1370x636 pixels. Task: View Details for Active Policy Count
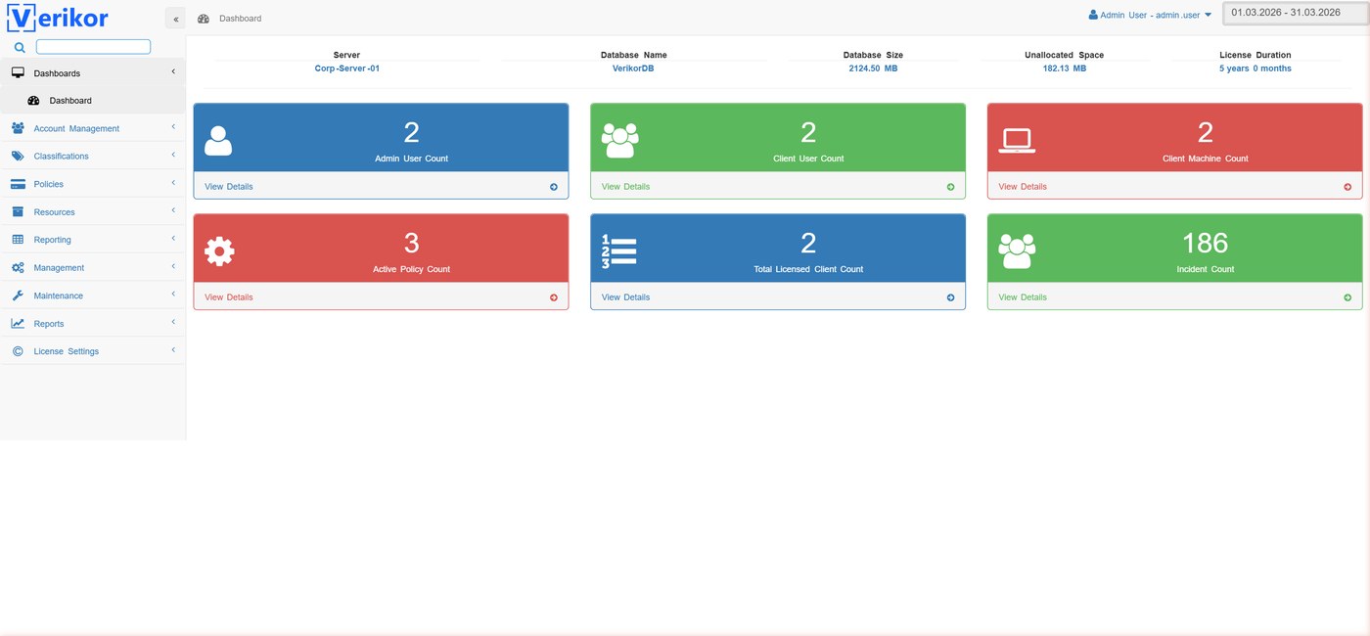click(x=228, y=297)
